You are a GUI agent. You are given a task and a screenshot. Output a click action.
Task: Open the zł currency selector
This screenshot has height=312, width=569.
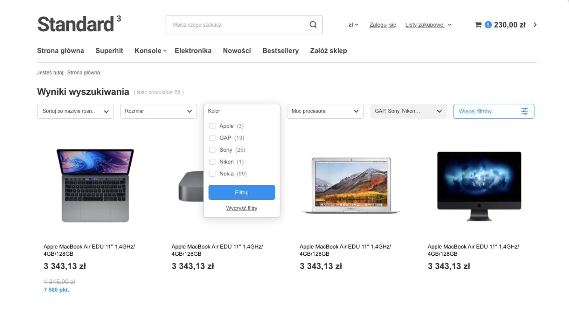[x=353, y=25]
